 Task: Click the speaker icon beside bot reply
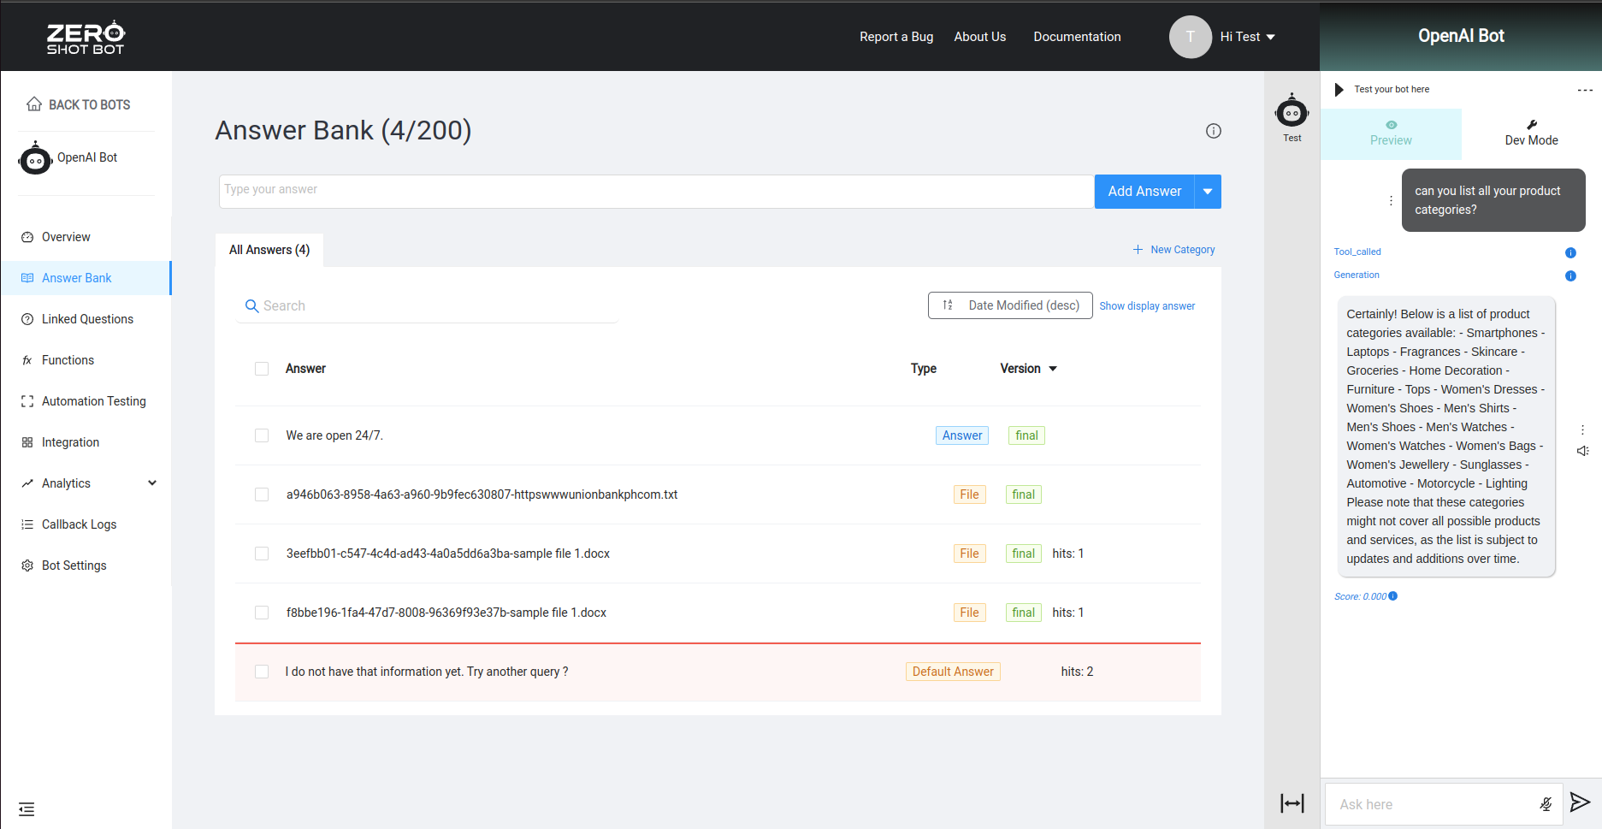(x=1582, y=451)
